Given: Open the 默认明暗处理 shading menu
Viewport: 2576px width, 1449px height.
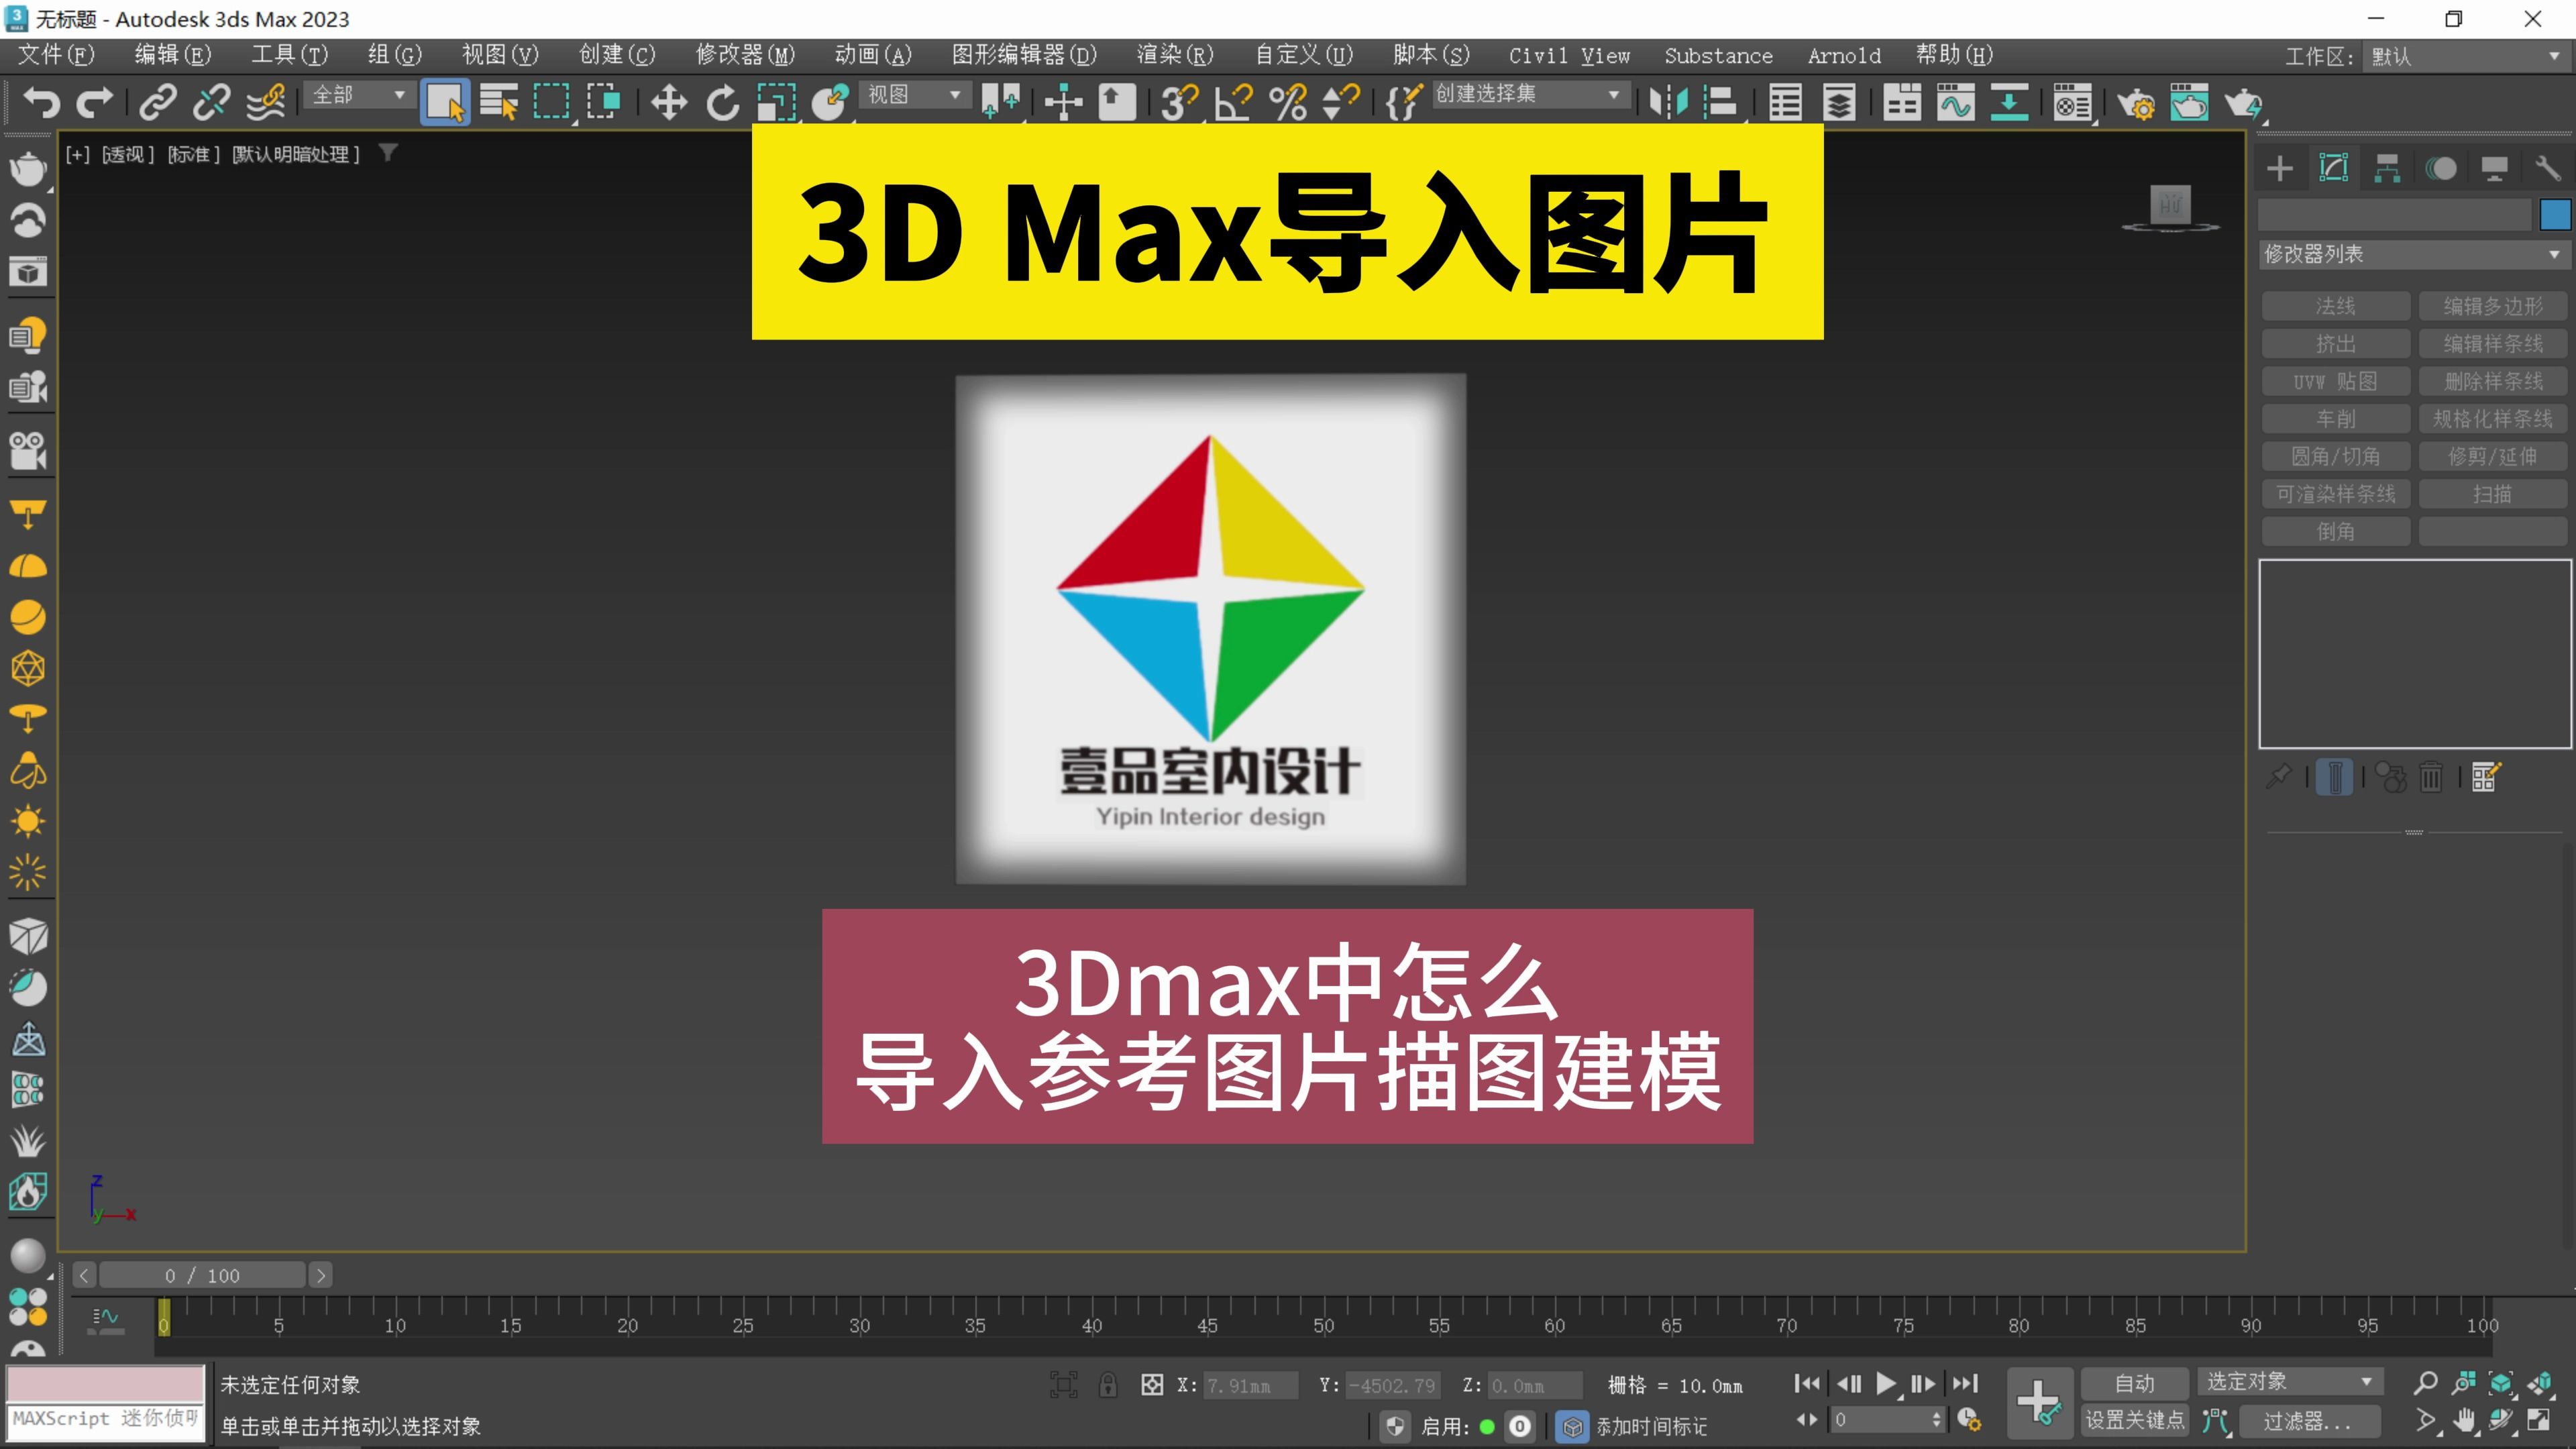Looking at the screenshot, I should click(295, 154).
